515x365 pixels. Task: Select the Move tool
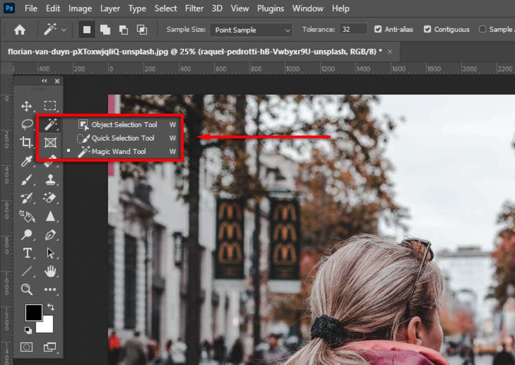click(x=27, y=106)
